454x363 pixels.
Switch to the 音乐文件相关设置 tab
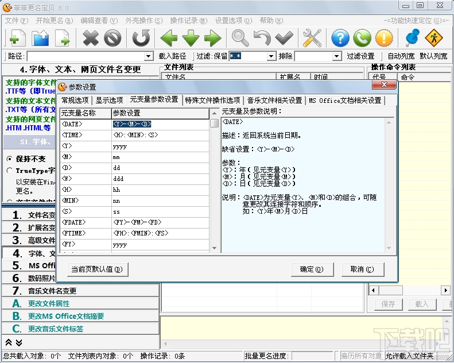pos(274,101)
